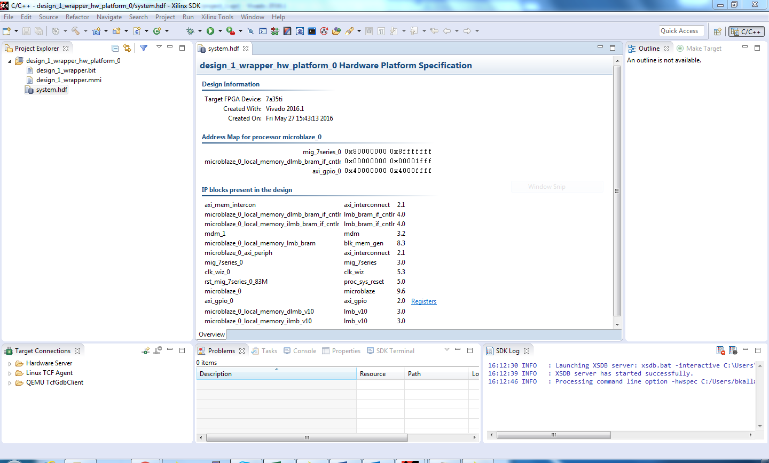
Task: Close the Outline view tab
Action: pos(666,49)
